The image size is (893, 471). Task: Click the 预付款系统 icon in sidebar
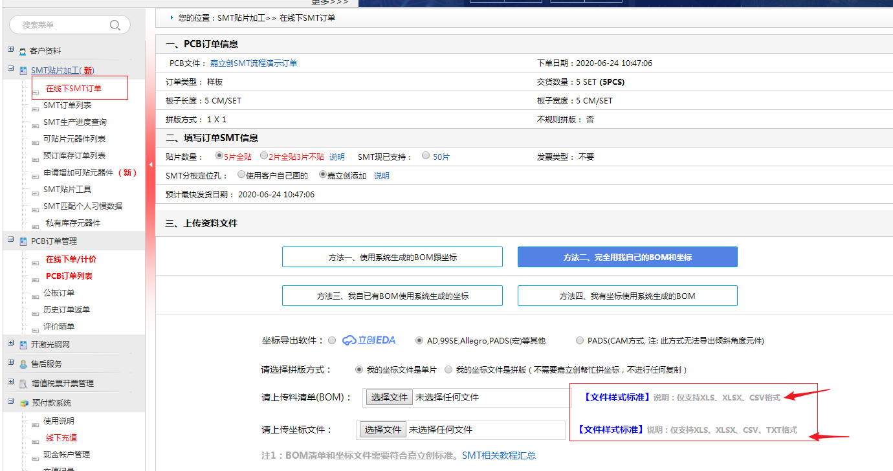[x=24, y=403]
